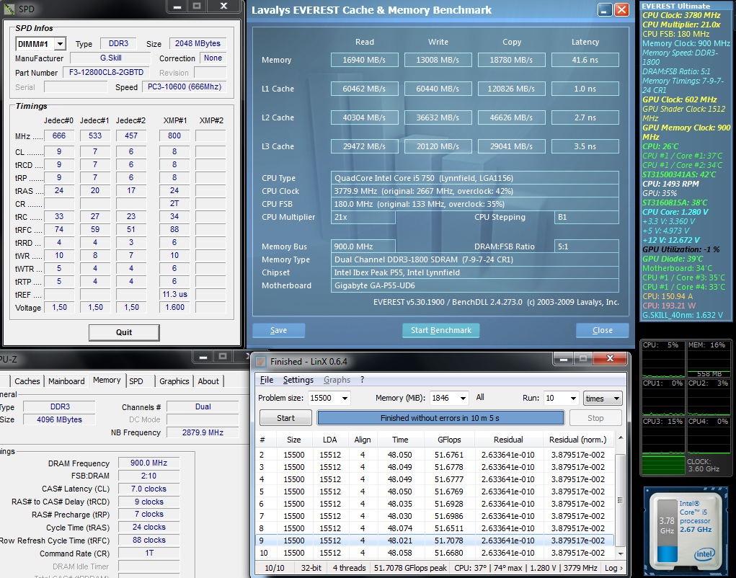This screenshot has width=736, height=578.
Task: Click the G.Skill Manufacturer field in SPD
Action: point(111,58)
